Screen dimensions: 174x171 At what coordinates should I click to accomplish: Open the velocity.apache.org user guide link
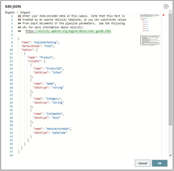[x=68, y=31]
